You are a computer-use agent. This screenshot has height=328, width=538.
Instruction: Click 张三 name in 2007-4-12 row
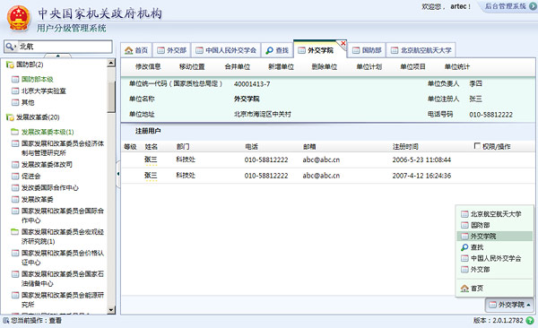pos(151,176)
